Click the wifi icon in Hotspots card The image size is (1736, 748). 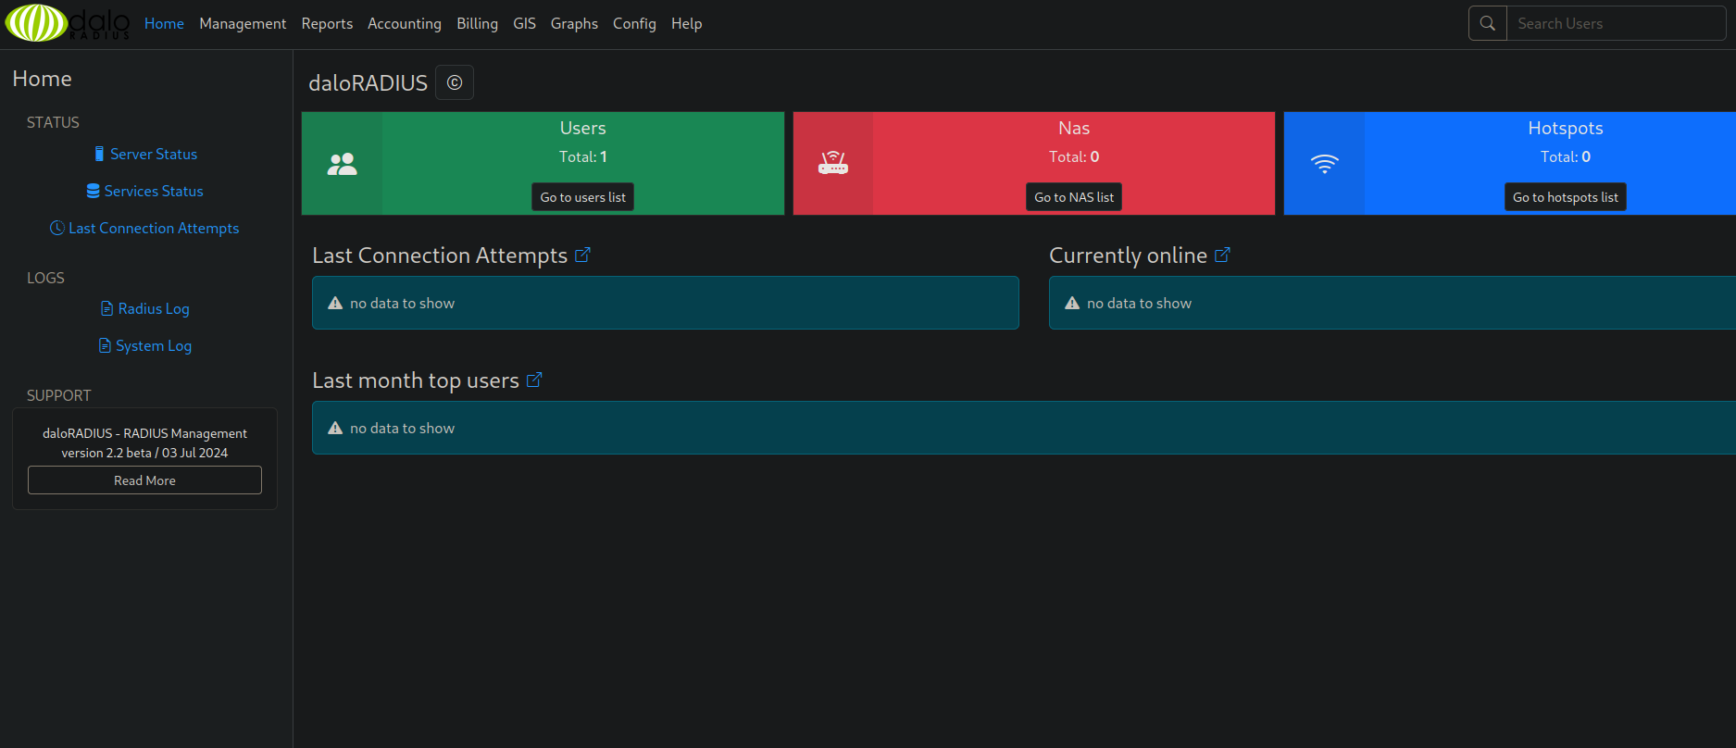pyautogui.click(x=1325, y=164)
